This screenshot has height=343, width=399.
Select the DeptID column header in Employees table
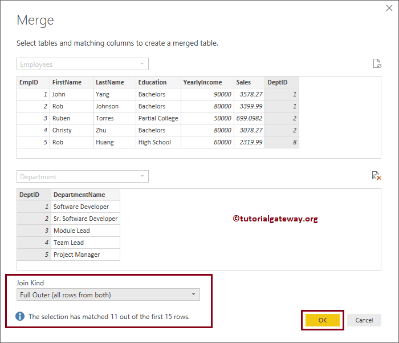coord(282,82)
